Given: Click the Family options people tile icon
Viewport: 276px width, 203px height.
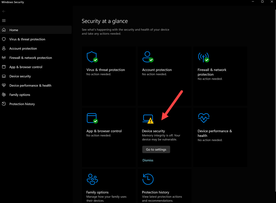Looking at the screenshot, I should [92, 179].
